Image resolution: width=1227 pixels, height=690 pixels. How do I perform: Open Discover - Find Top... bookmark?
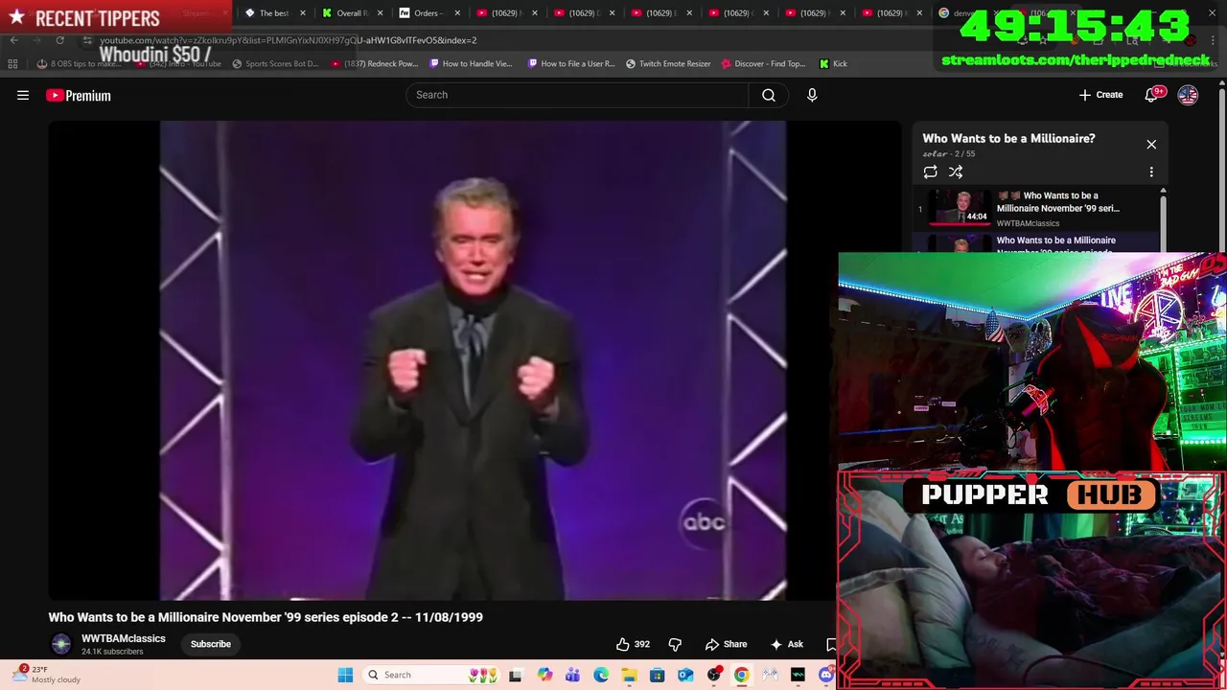pos(763,63)
